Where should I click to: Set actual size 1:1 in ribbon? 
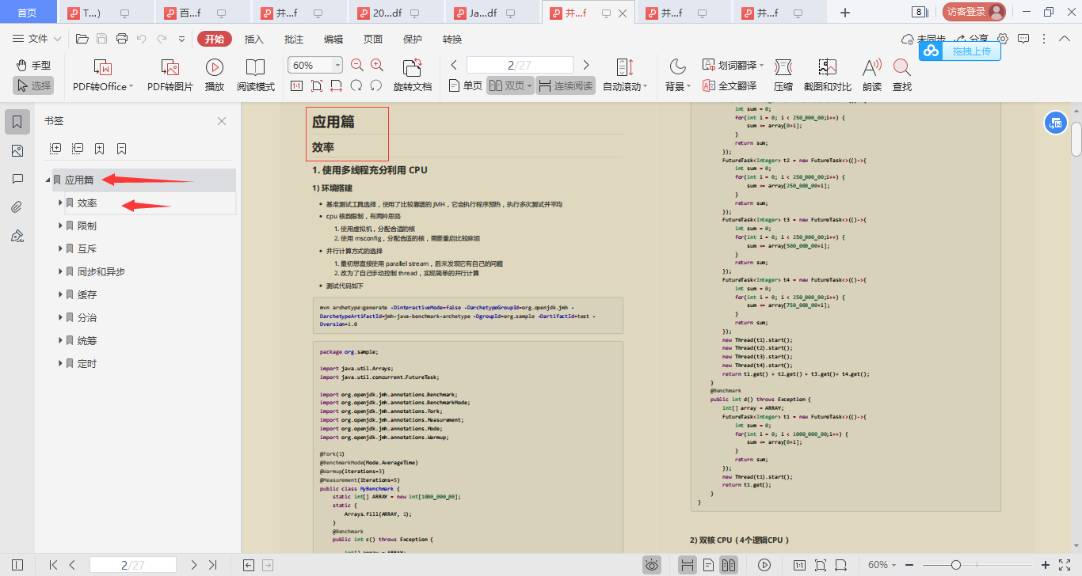(296, 85)
